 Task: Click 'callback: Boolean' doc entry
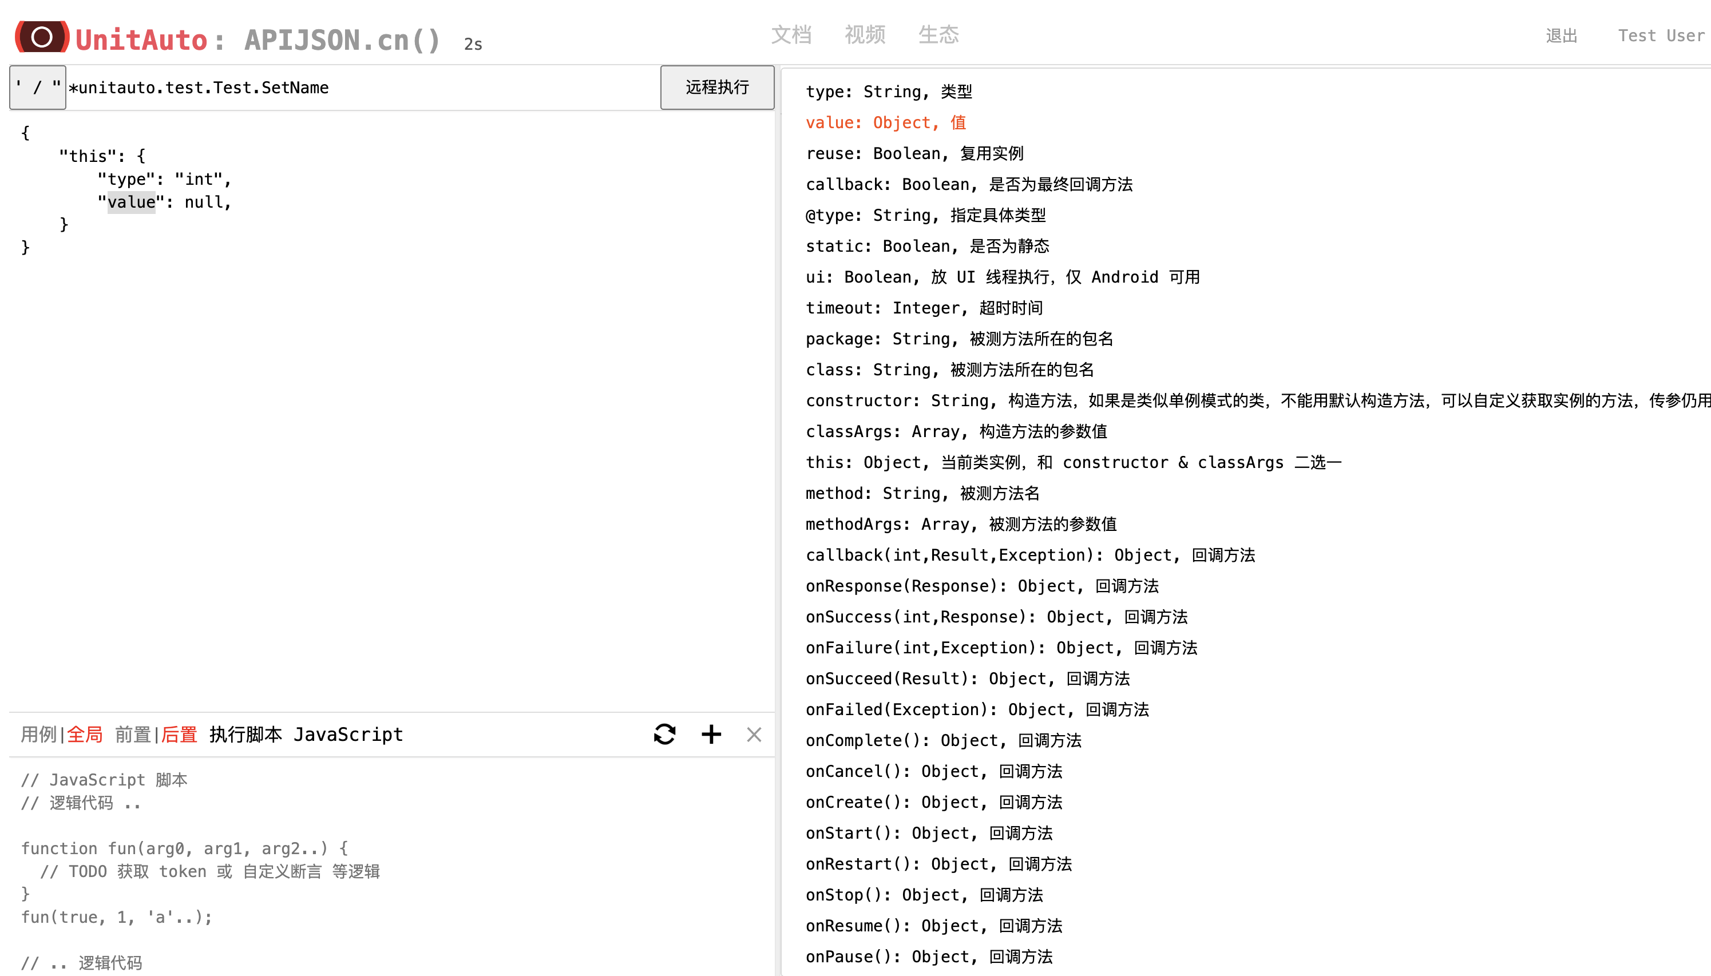[x=969, y=184]
